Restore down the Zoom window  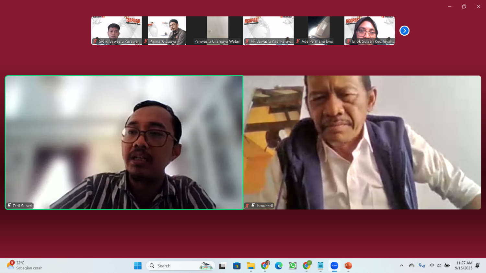(464, 6)
